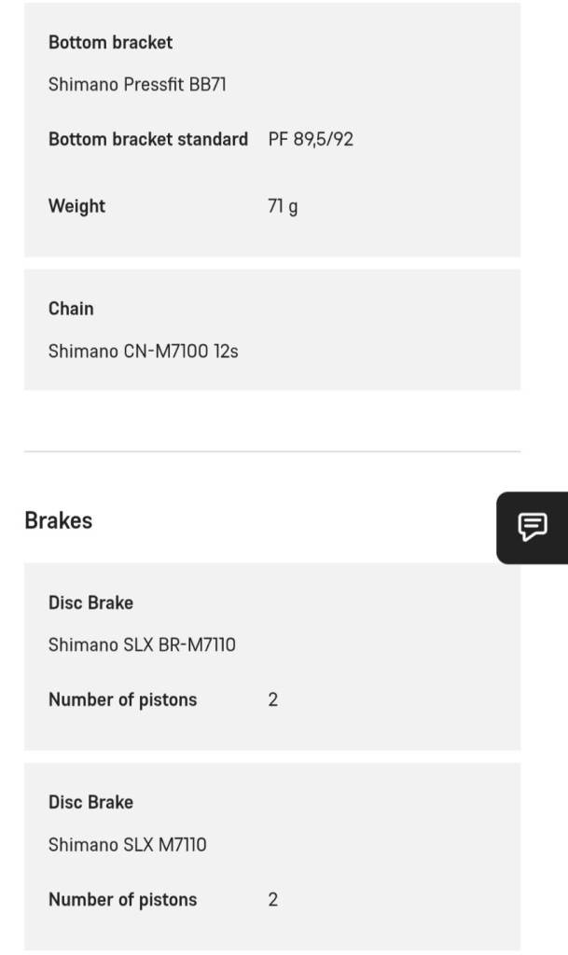The image size is (568, 955).
Task: Select the Shimano CN-M7100 12s text
Action: click(143, 352)
